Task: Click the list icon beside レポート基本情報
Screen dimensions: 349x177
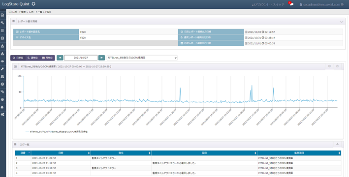Action: 14,21
